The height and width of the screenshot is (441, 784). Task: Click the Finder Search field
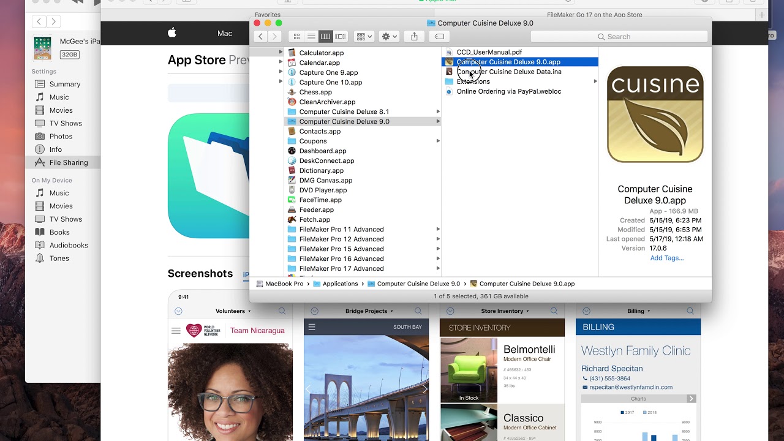pyautogui.click(x=619, y=37)
